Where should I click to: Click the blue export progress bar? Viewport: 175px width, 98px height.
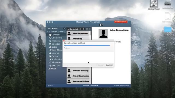[x=87, y=45]
